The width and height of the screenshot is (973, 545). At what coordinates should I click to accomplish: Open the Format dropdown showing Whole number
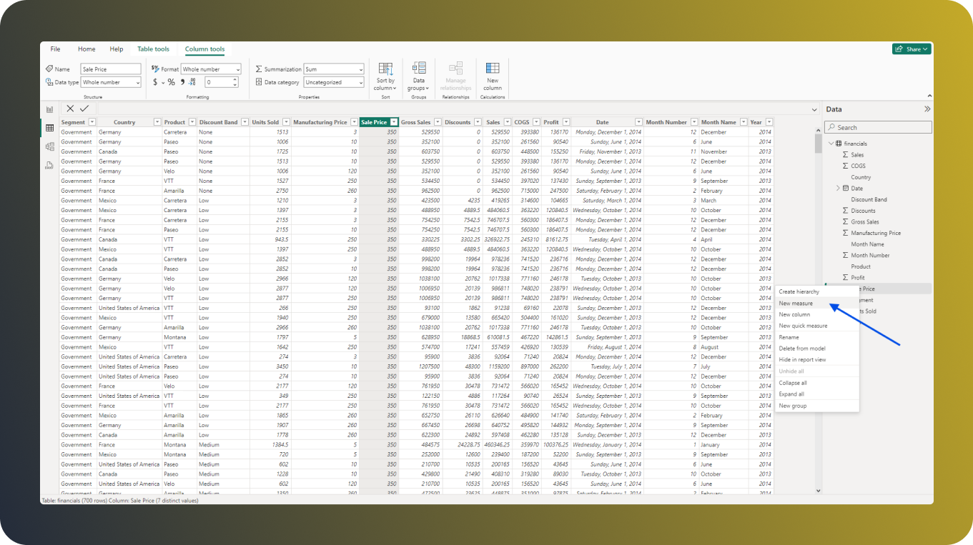211,69
